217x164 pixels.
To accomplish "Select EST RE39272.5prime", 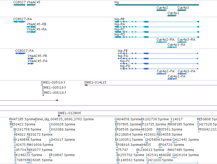I will (29, 137).
